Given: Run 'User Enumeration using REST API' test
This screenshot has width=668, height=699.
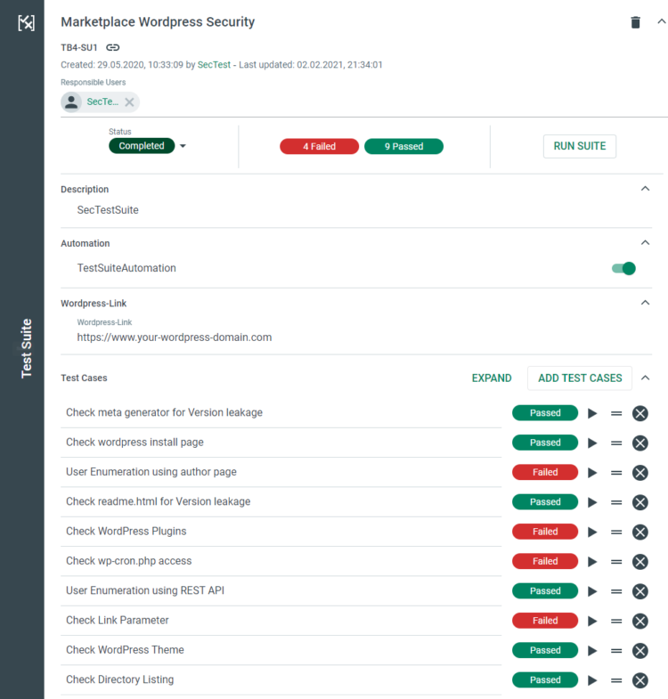Looking at the screenshot, I should (592, 591).
